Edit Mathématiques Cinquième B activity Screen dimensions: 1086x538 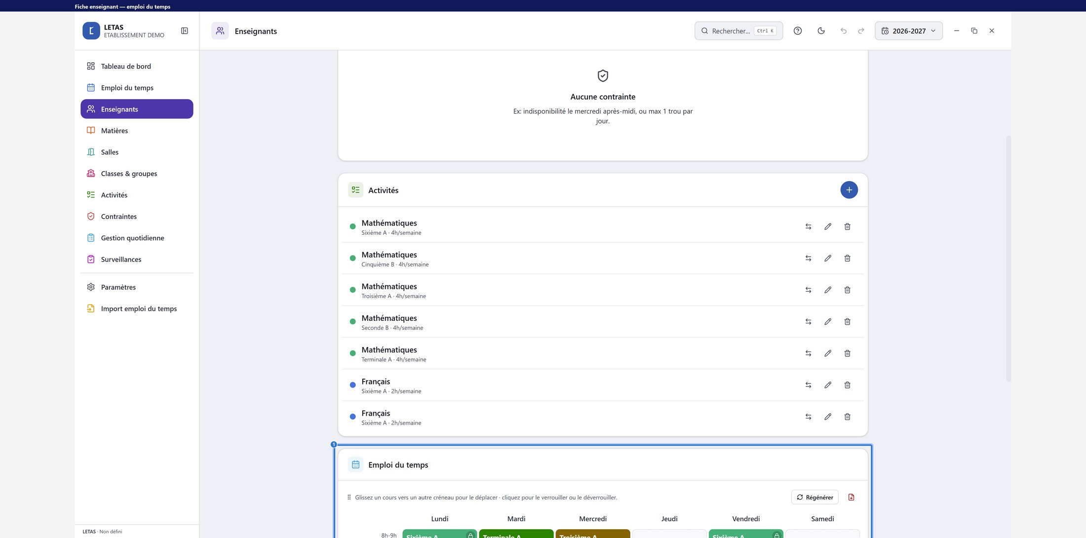(x=828, y=258)
